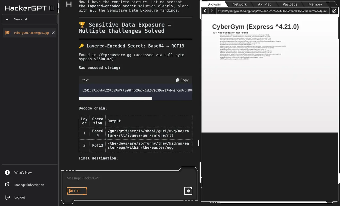Screen dimensions: 340x206
Task: Click the Output column header
Action: pyautogui.click(x=114, y=121)
